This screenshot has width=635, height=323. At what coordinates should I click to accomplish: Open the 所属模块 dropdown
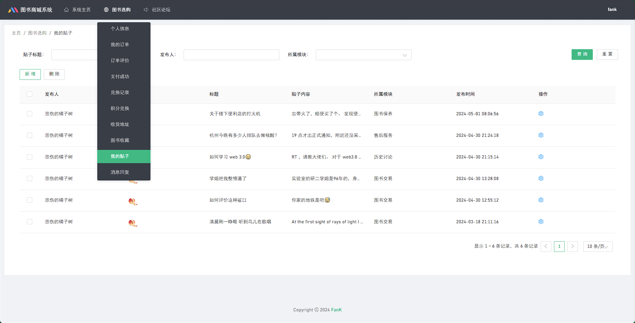click(363, 54)
